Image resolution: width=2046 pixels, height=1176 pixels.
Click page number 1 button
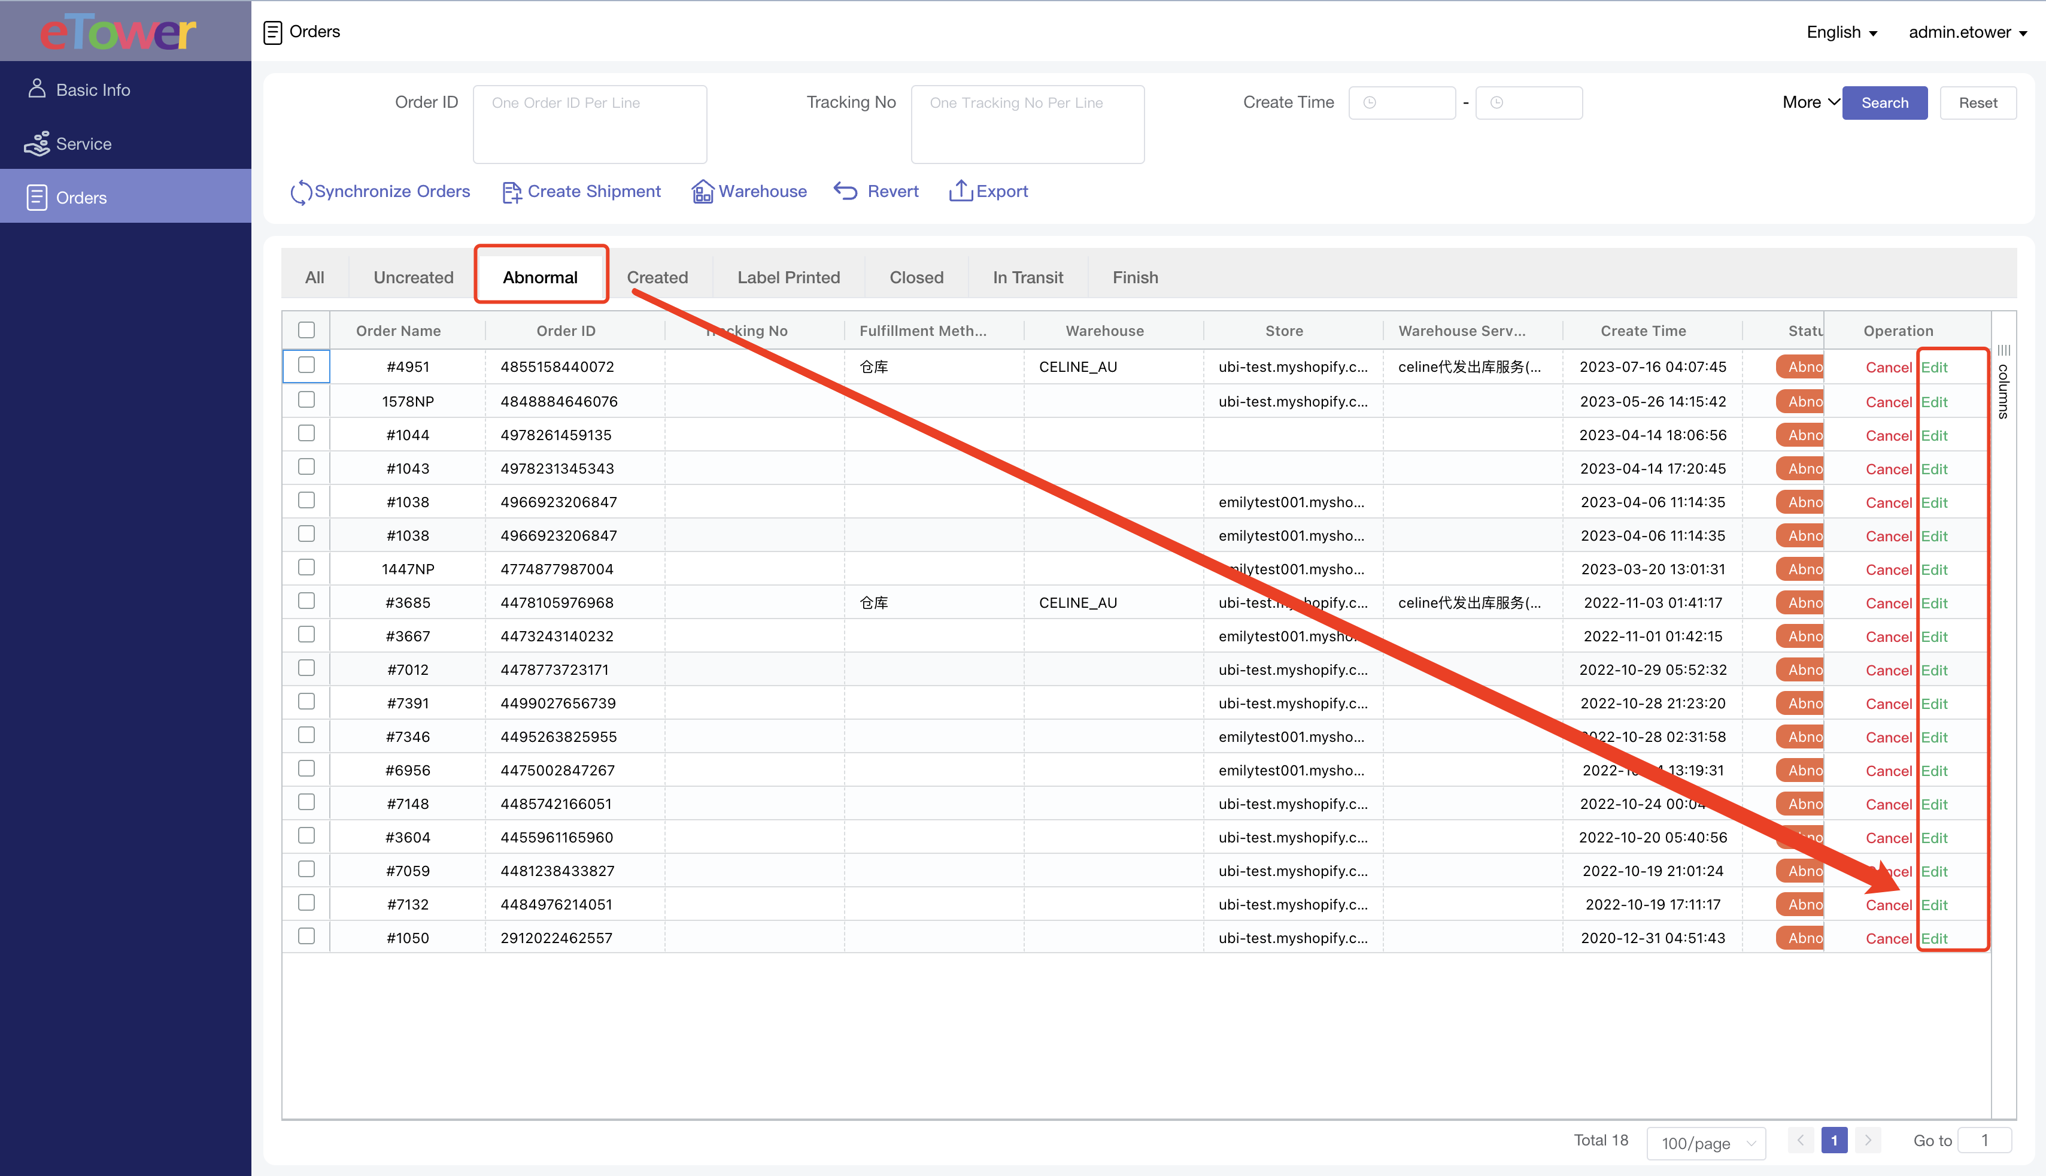click(x=1833, y=1141)
